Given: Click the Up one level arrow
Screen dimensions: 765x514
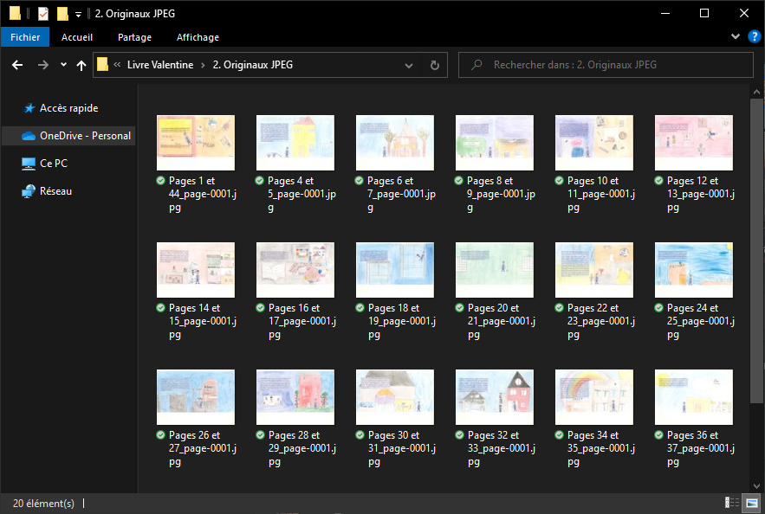Looking at the screenshot, I should [x=81, y=65].
